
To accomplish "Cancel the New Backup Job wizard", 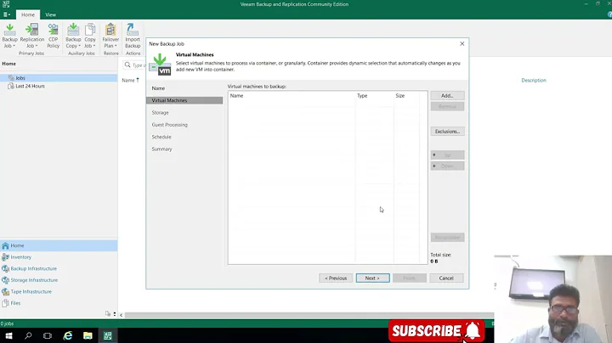I will [446, 278].
